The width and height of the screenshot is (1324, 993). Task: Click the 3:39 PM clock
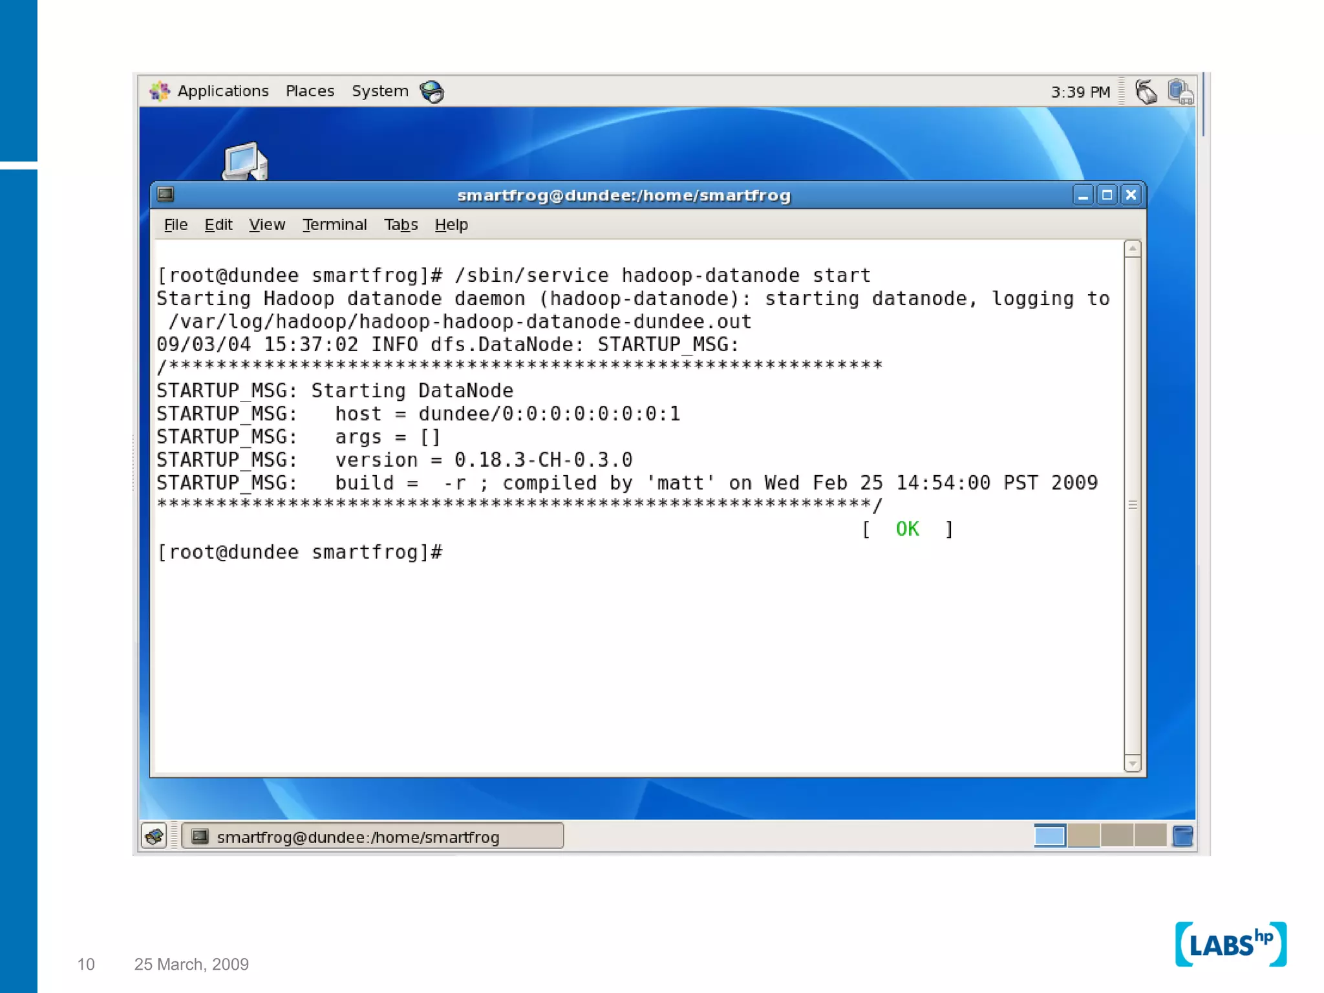point(1080,92)
